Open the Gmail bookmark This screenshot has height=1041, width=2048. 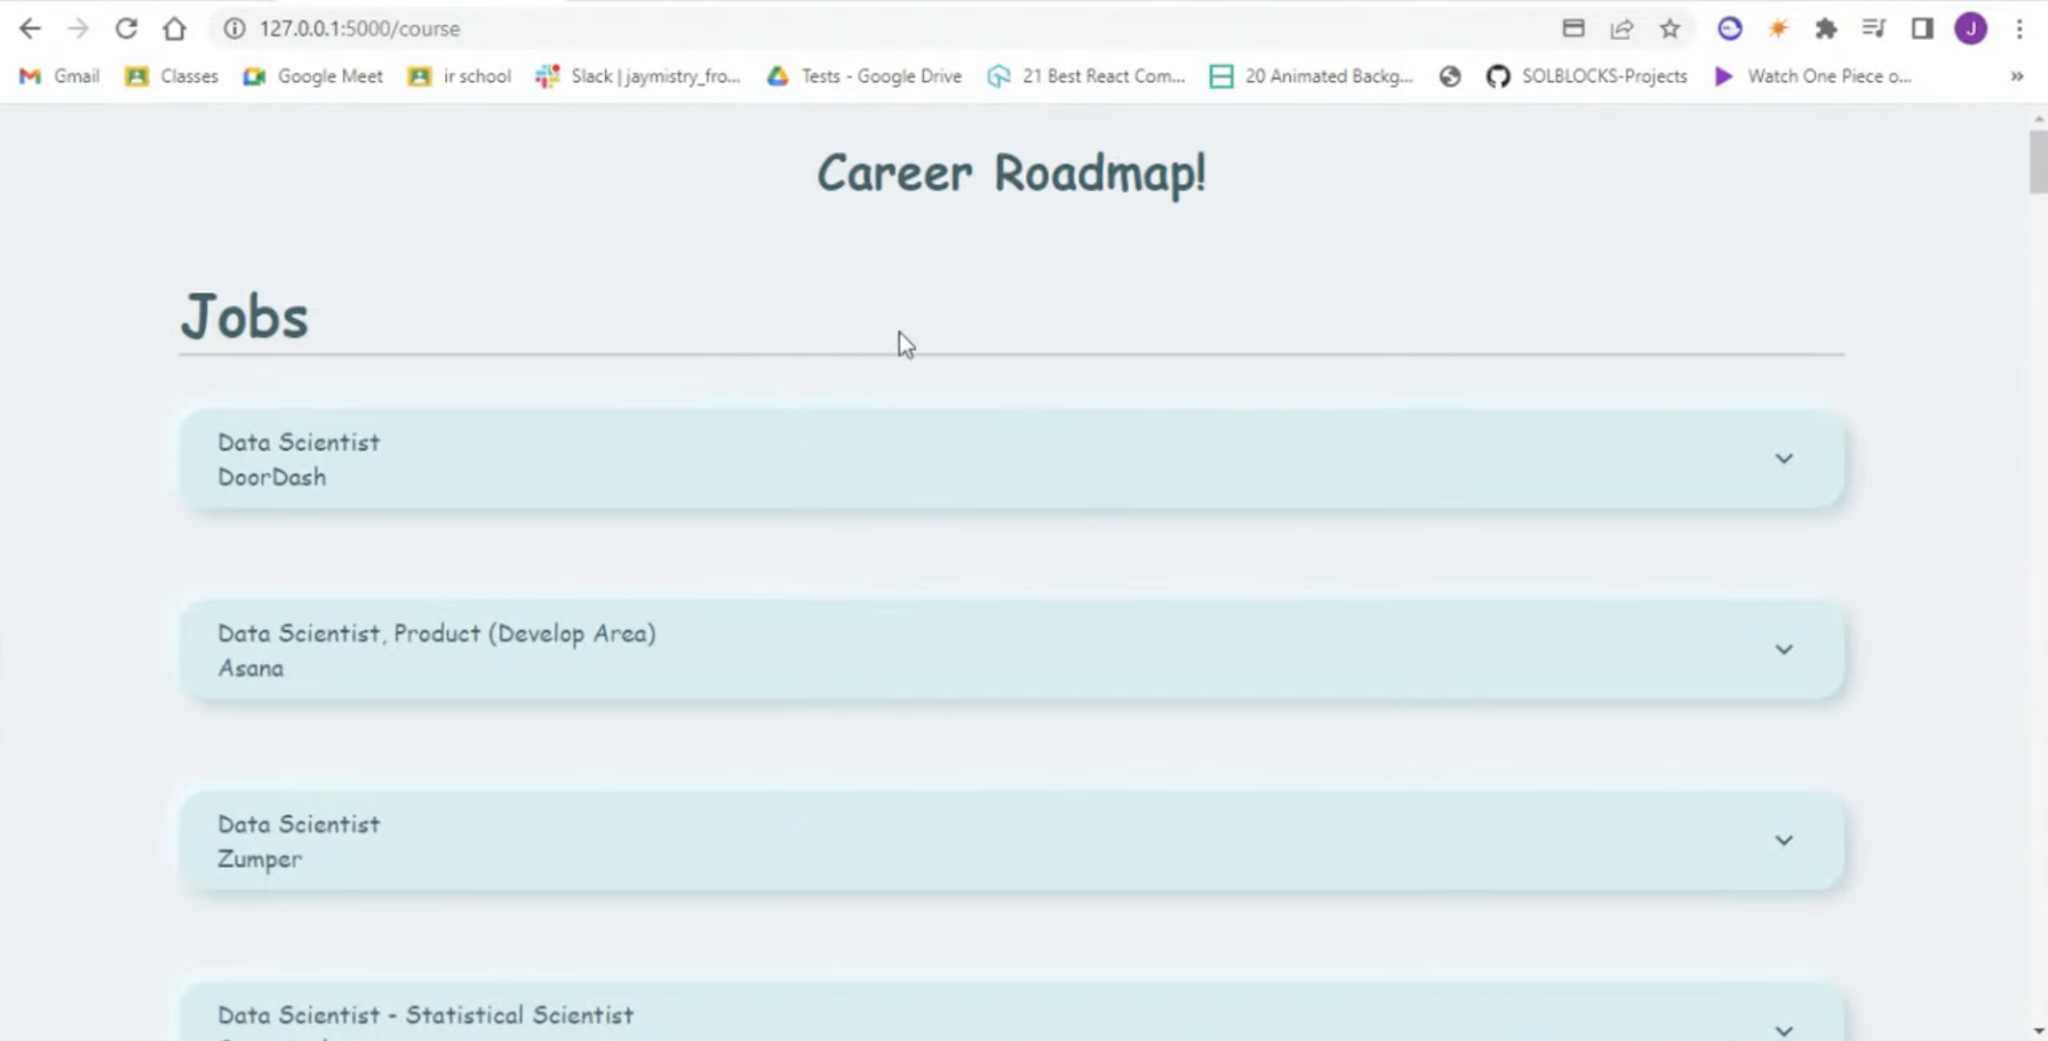point(59,76)
